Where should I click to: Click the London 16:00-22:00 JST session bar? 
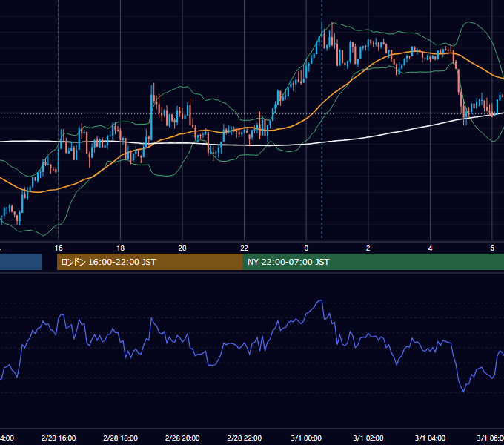tap(150, 262)
